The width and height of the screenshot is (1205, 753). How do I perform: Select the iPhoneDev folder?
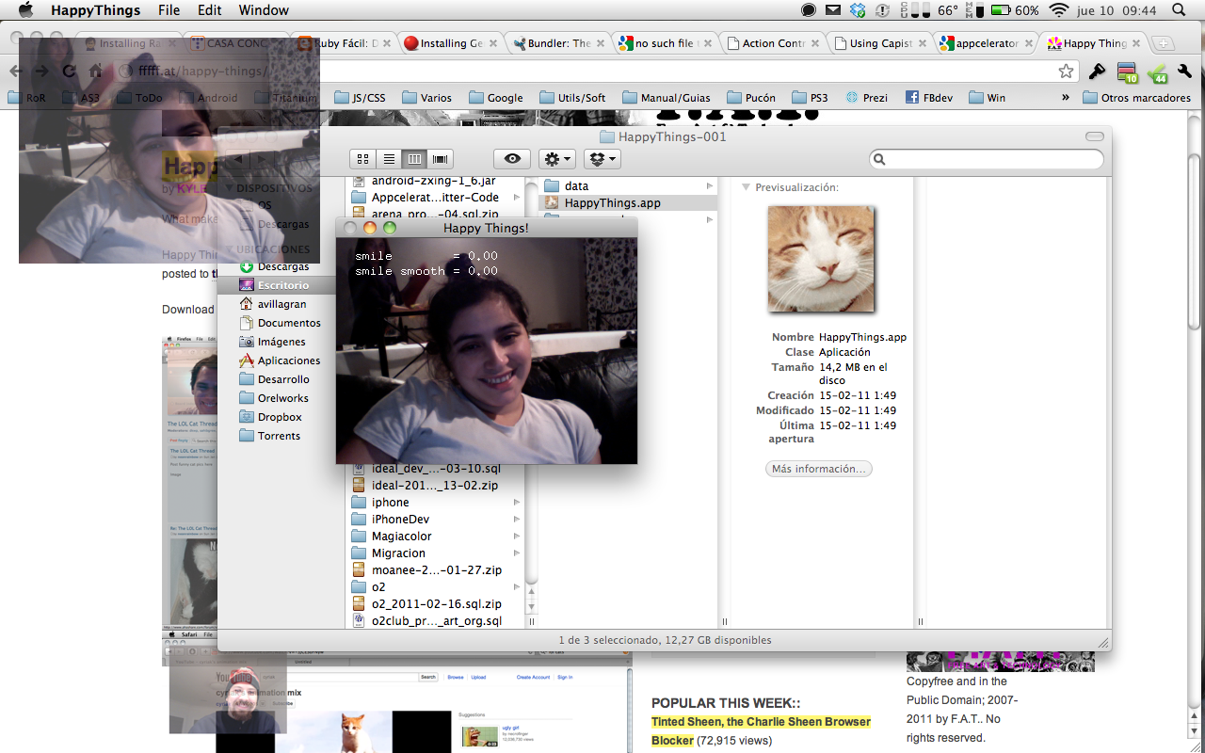437,520
